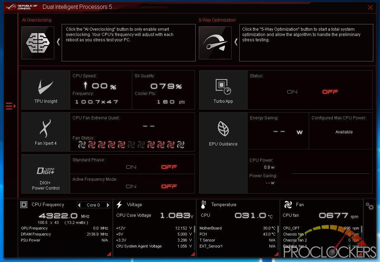Click the +12V value 12.152 V
This screenshot has width=380, height=262.
183,228
